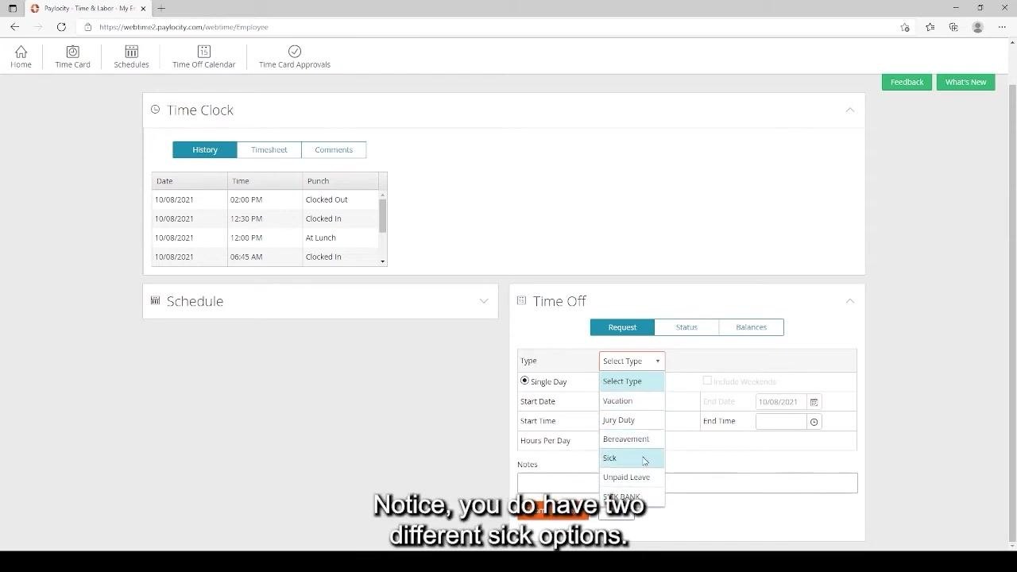Open the browser Favorites list icon
The height and width of the screenshot is (572, 1017).
click(x=930, y=27)
